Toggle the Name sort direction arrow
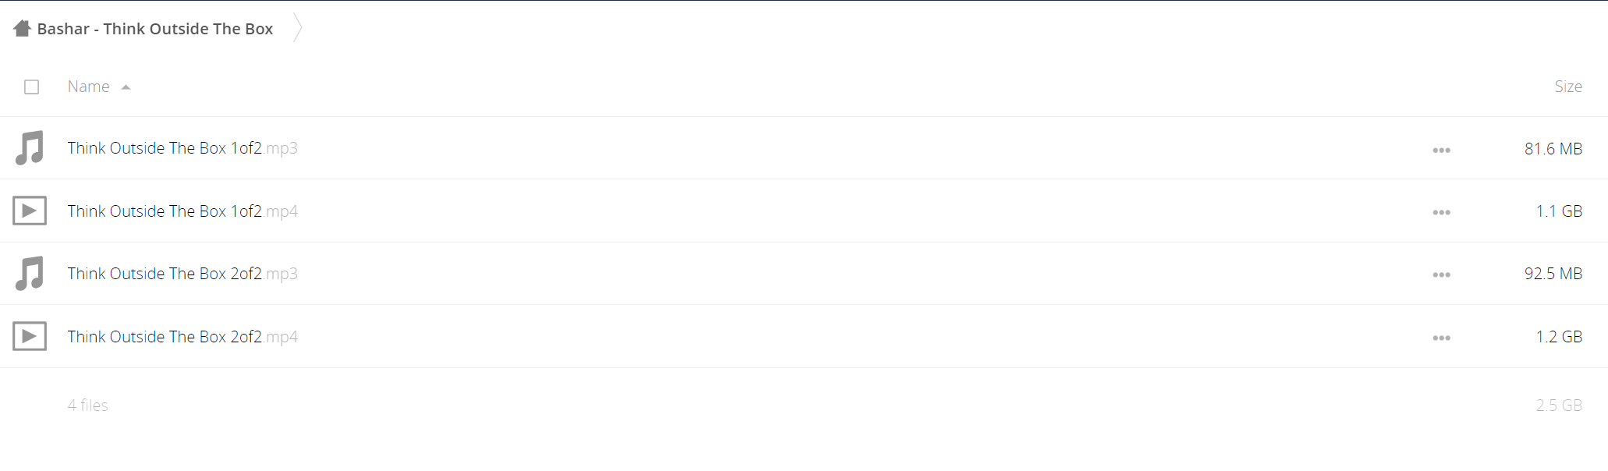The width and height of the screenshot is (1608, 471). point(126,87)
